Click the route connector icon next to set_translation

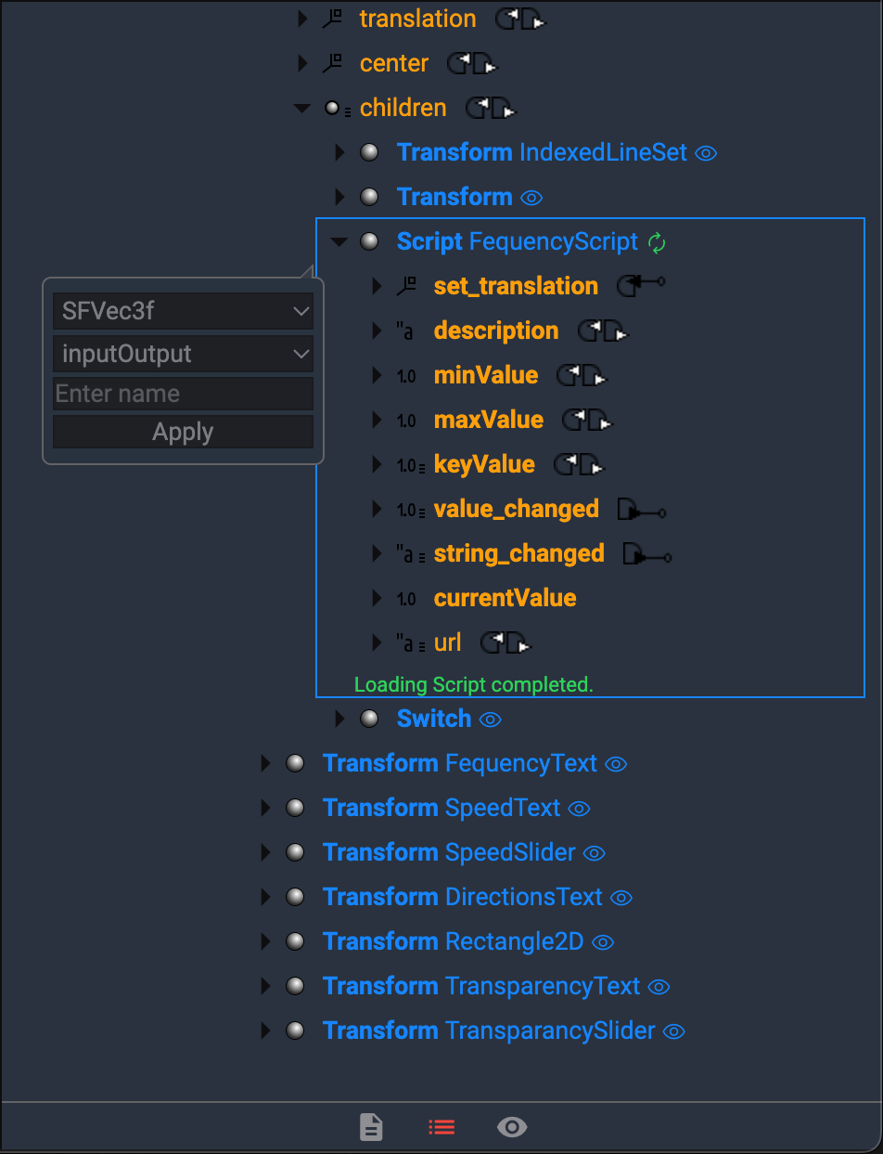coord(641,286)
